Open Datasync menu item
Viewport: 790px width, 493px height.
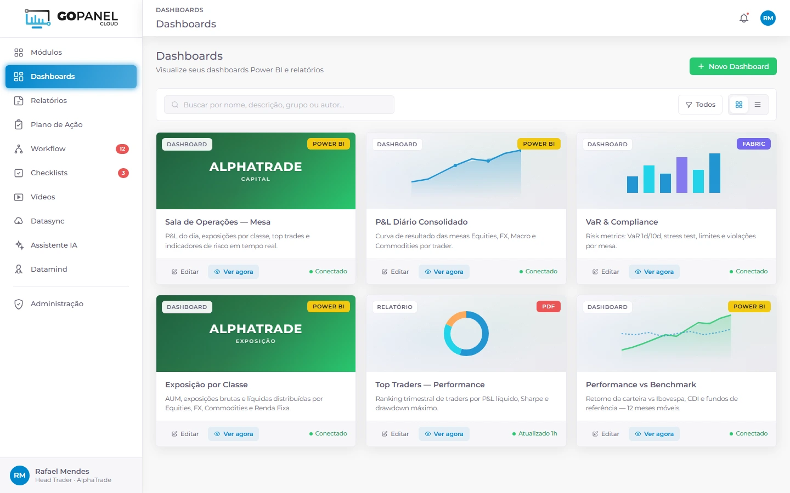click(x=71, y=221)
